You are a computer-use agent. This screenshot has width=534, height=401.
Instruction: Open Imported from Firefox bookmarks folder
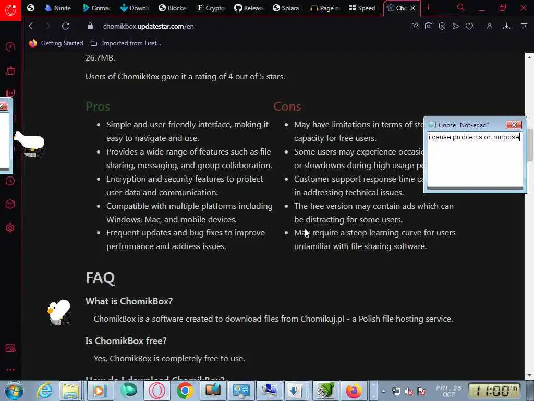[x=126, y=43]
